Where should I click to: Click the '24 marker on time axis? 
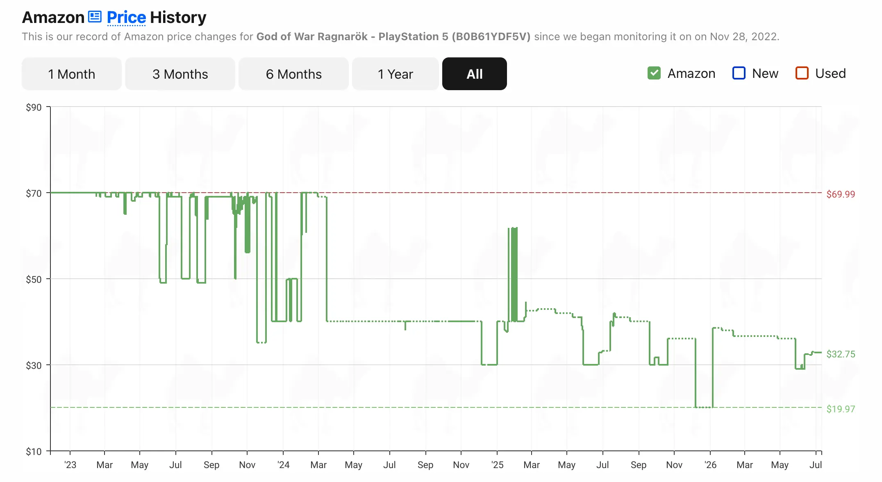pyautogui.click(x=283, y=465)
